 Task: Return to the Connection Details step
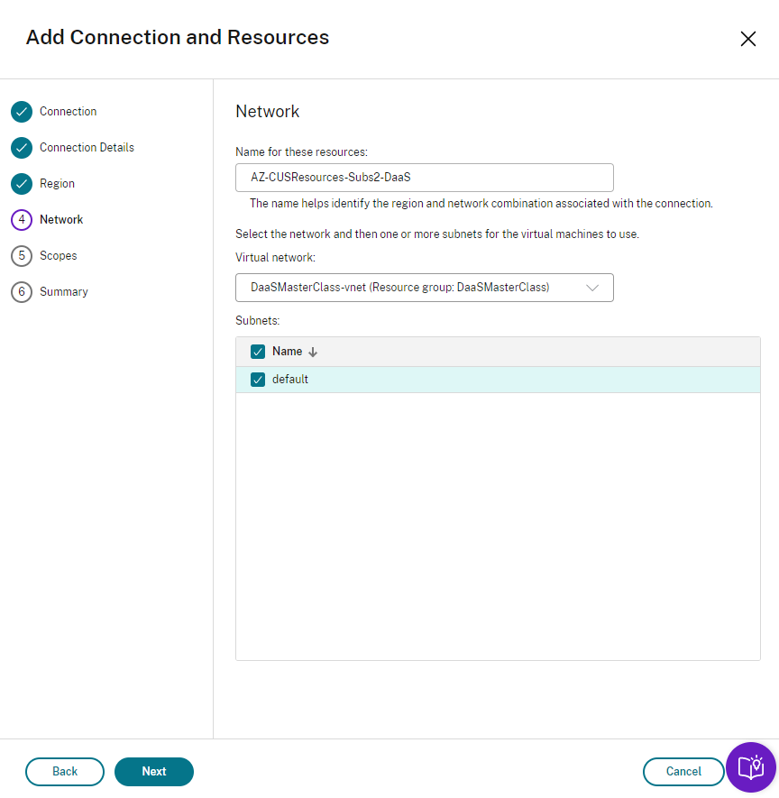coord(87,148)
